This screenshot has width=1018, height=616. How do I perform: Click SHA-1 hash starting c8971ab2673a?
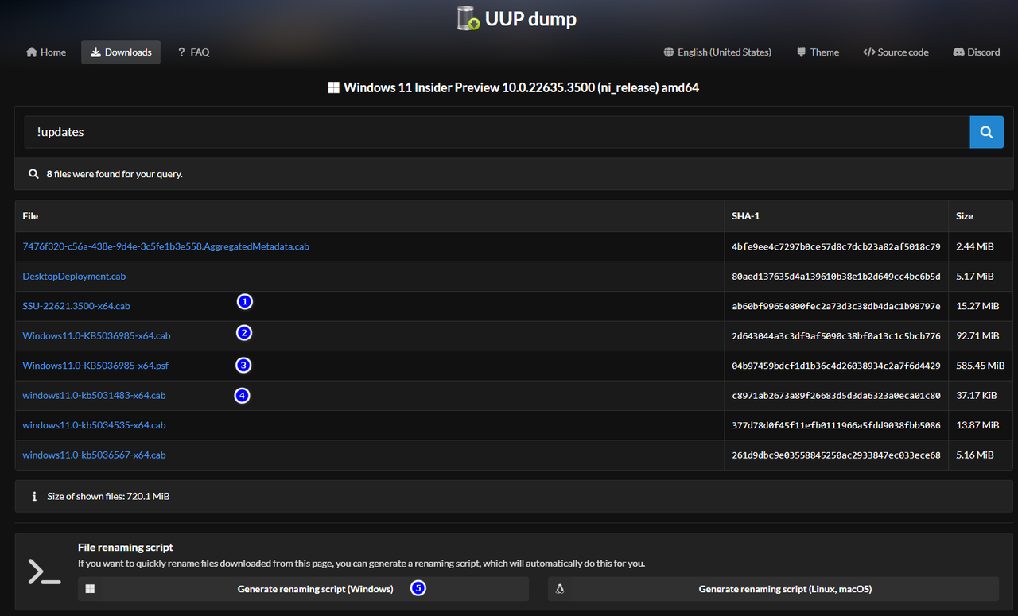click(836, 396)
